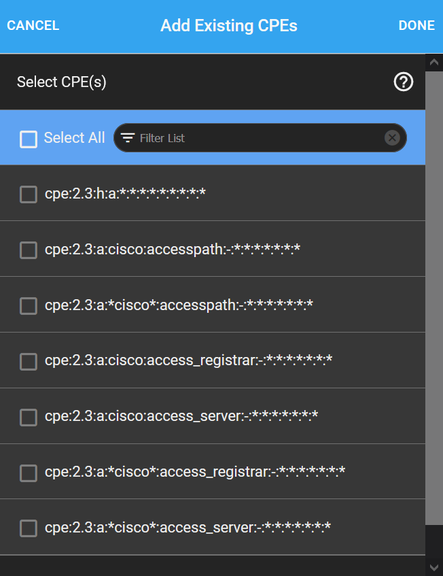Check cisco:accesspath CPE checkbox
This screenshot has width=443, height=576.
29,250
